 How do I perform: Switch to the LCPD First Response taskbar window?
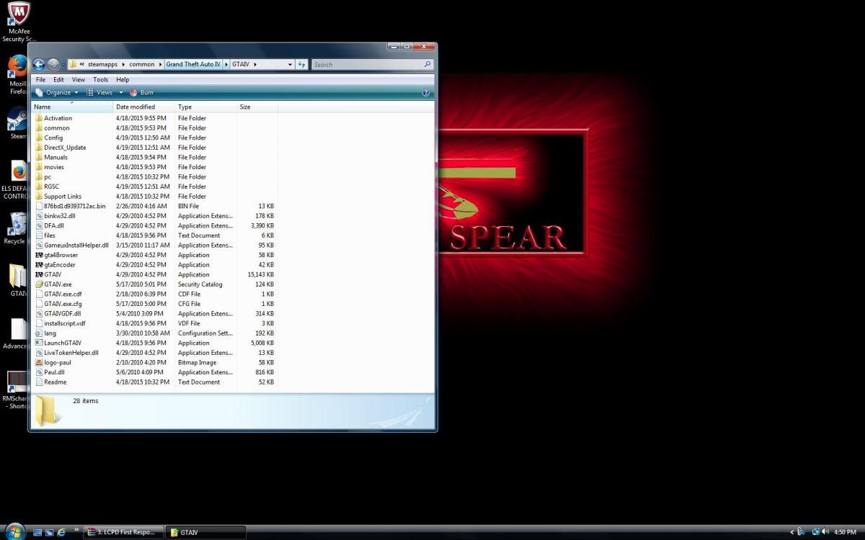point(123,532)
